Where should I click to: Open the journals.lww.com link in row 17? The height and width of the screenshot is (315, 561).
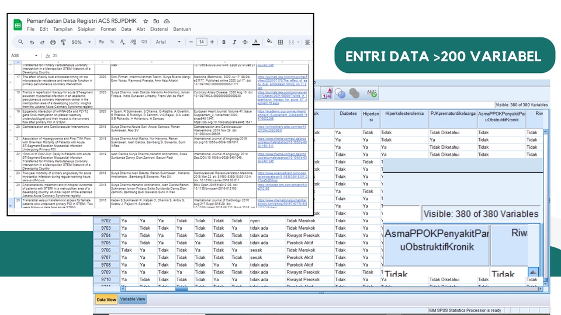282,82
